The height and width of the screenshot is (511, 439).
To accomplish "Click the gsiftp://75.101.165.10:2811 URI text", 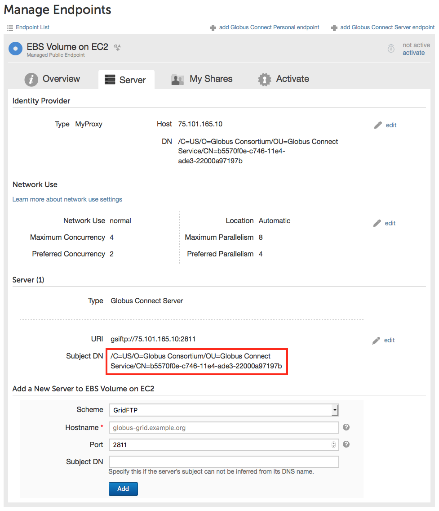I will click(153, 339).
